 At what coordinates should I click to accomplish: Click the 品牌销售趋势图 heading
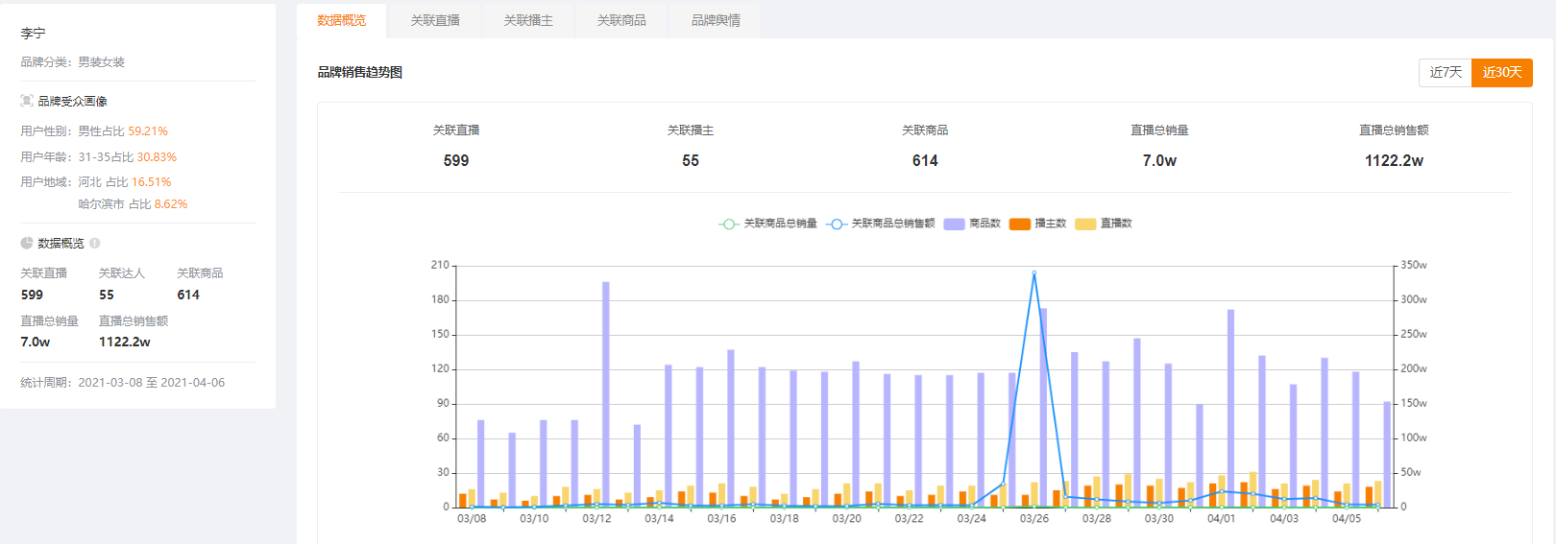pyautogui.click(x=360, y=72)
